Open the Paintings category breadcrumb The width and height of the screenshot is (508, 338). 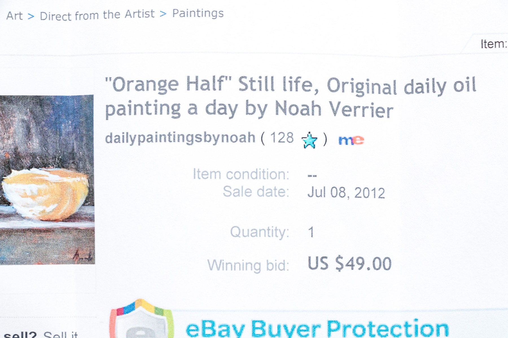pyautogui.click(x=198, y=14)
